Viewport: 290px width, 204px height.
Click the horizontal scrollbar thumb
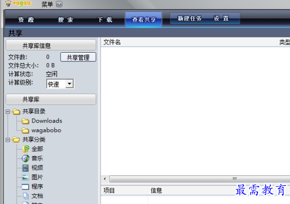coord(200,179)
